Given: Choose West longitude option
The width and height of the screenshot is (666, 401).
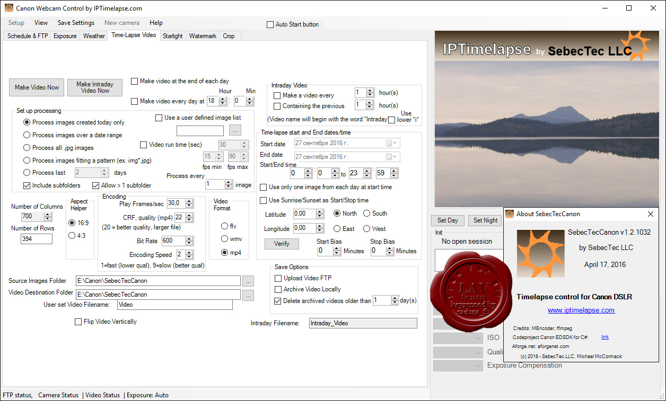Looking at the screenshot, I should click(367, 229).
